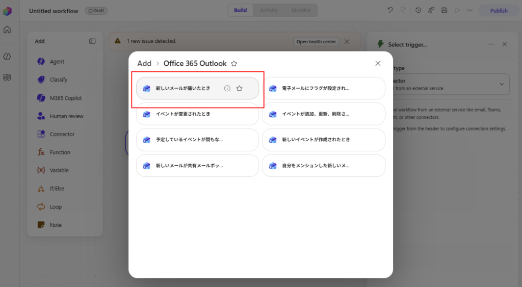Expand the trigger type dropdown
Viewport: 522px width, 287px height.
pyautogui.click(x=502, y=84)
